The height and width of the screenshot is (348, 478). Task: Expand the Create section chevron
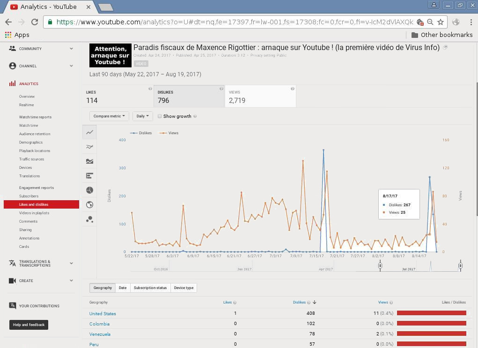point(71,280)
